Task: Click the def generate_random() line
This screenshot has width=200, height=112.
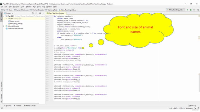Action: 63,16
